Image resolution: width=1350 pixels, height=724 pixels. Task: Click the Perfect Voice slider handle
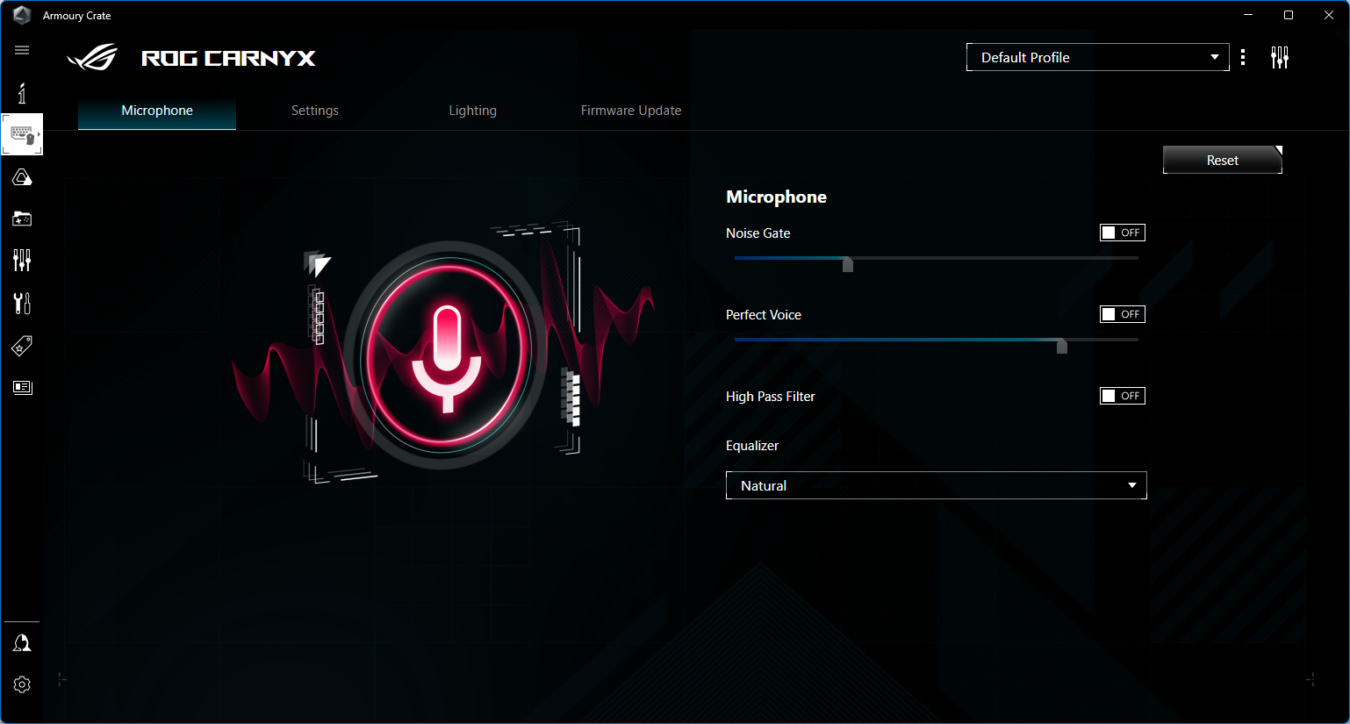click(1062, 346)
